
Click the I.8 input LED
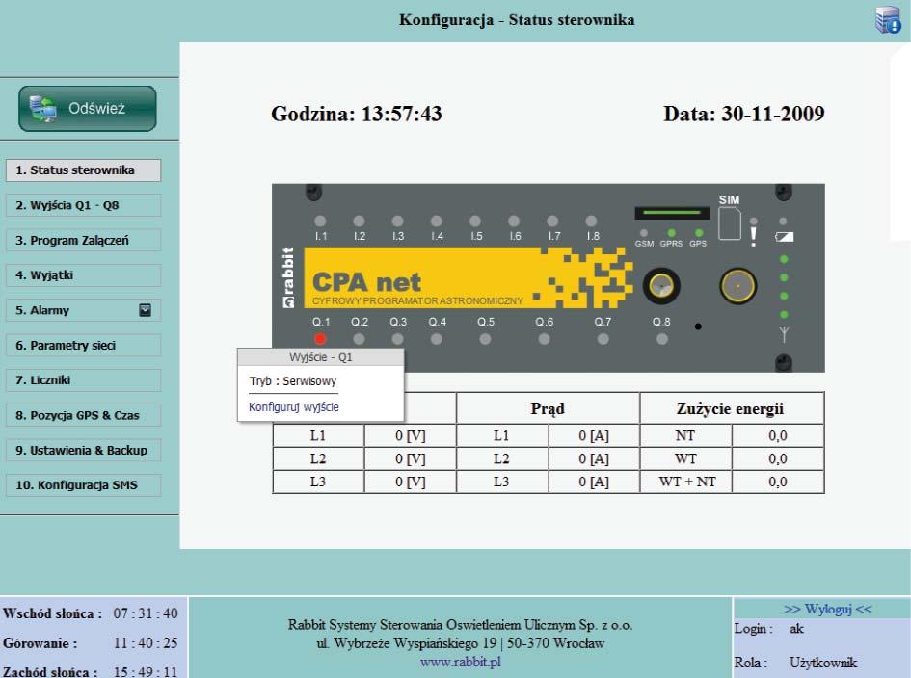(x=592, y=222)
